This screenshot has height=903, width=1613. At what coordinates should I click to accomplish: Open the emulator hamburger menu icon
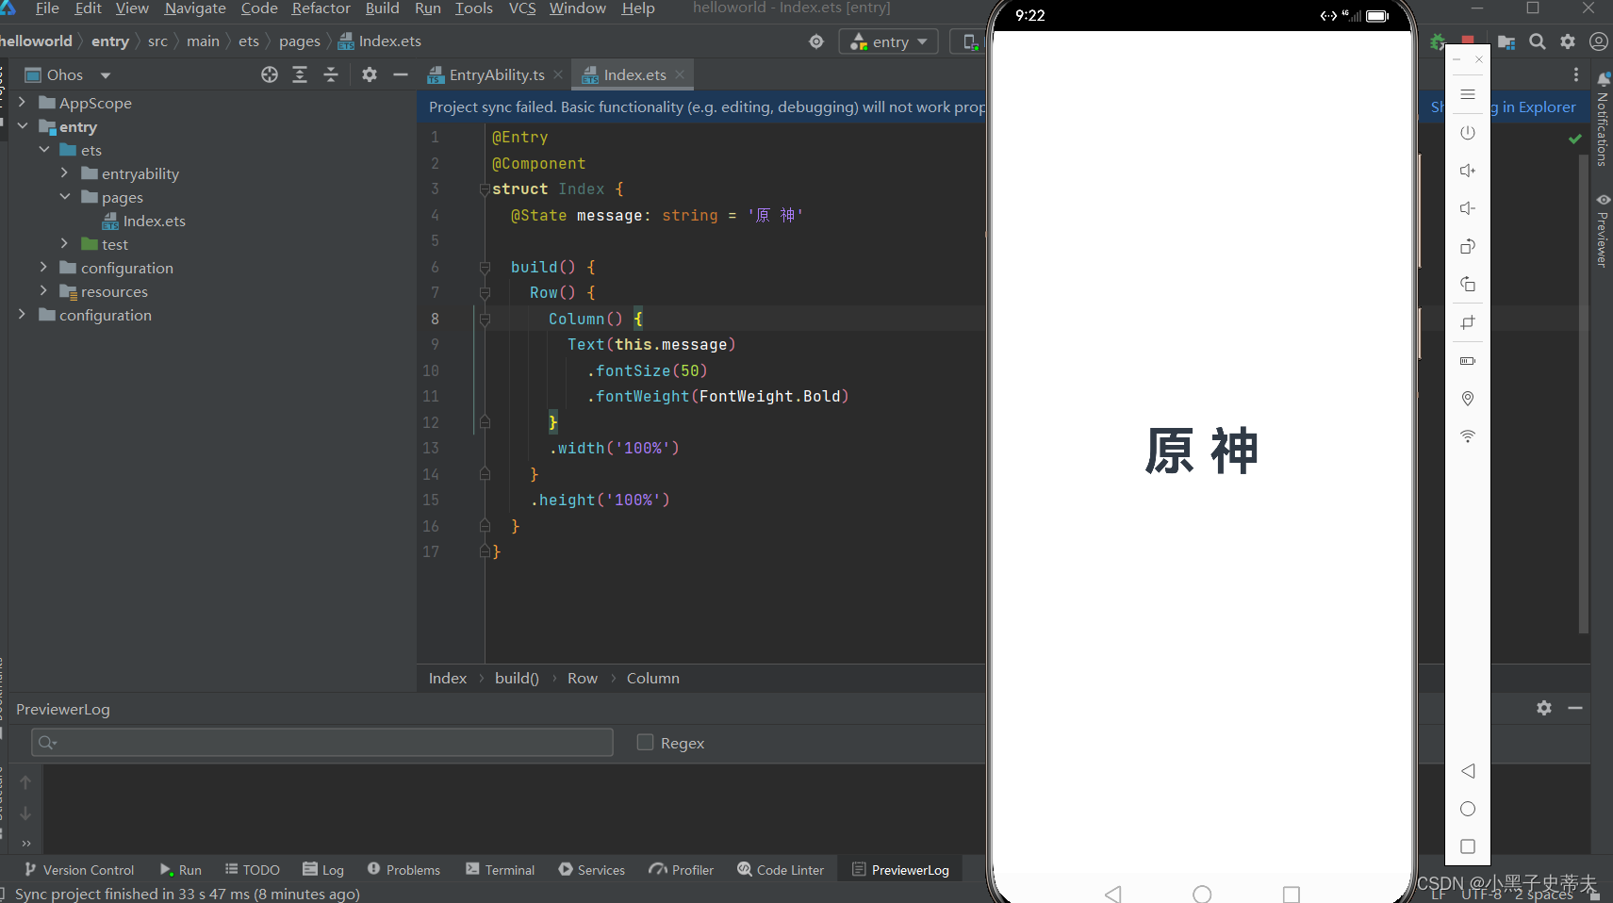[x=1468, y=94]
